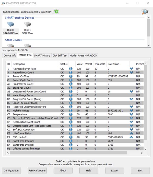Viewport: 153px width, 177px height.
Task: Open the SMART History tab
Action: [42, 56]
